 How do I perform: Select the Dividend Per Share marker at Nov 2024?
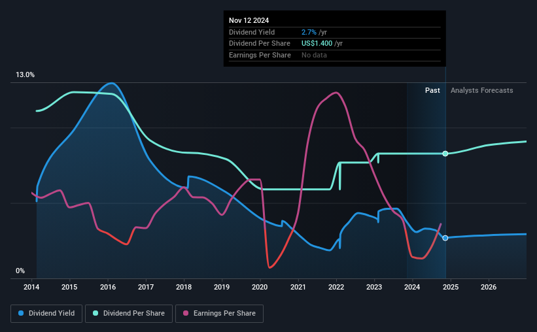[x=445, y=154]
